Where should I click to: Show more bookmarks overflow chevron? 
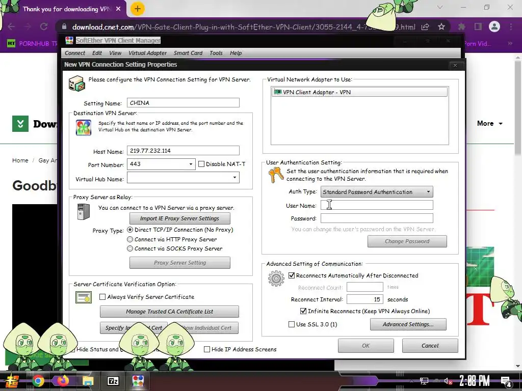(510, 43)
